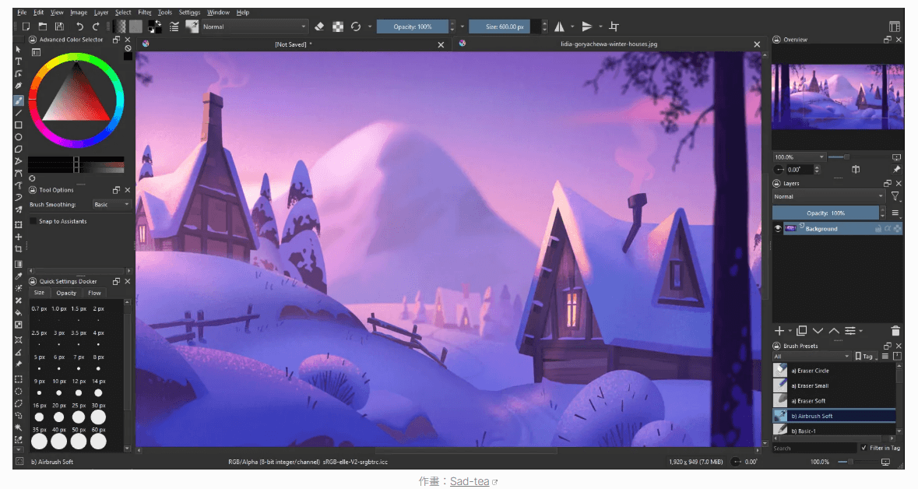Hide the Background layer with eye icon

point(777,228)
